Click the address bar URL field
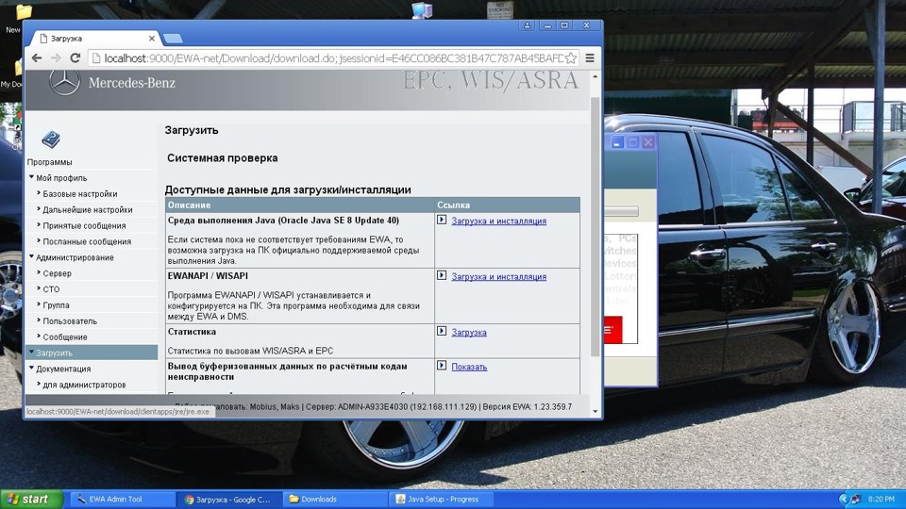906x509 pixels. pyautogui.click(x=334, y=58)
